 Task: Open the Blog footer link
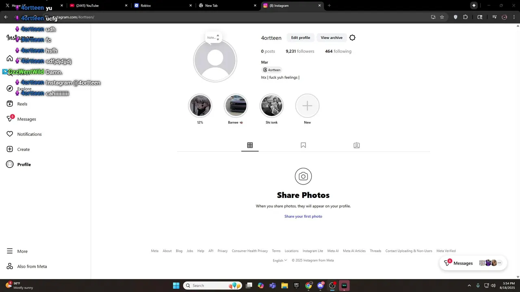coord(179,251)
